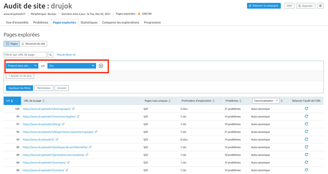Remove the filter with the X icon
This screenshot has width=328, height=174.
[101, 66]
